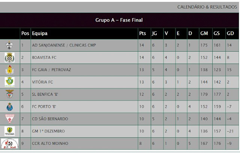Click the Equipa column header
240x153 pixels.
coord(40,33)
